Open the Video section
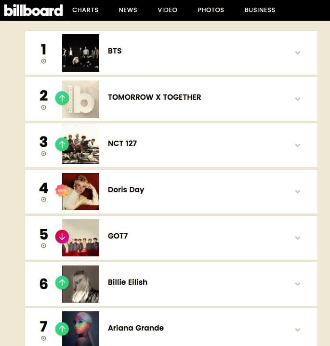Screen dimensions: 330x346 click(167, 10)
